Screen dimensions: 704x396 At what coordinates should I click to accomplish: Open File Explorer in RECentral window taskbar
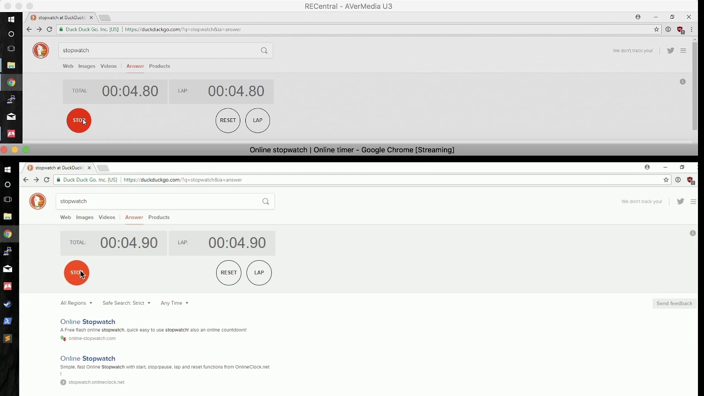11,65
